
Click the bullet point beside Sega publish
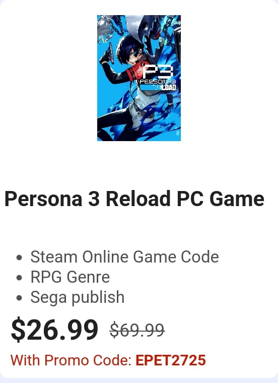click(19, 298)
